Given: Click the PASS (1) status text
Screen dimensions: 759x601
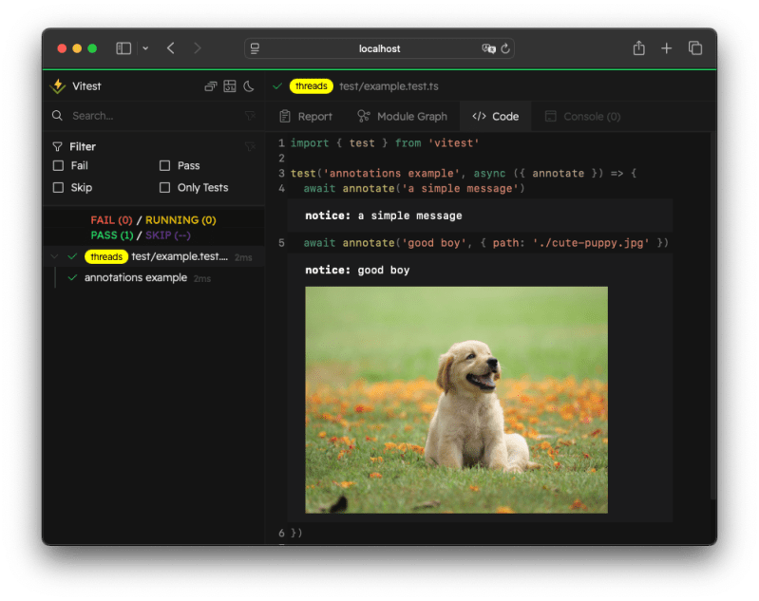Looking at the screenshot, I should click(x=112, y=235).
